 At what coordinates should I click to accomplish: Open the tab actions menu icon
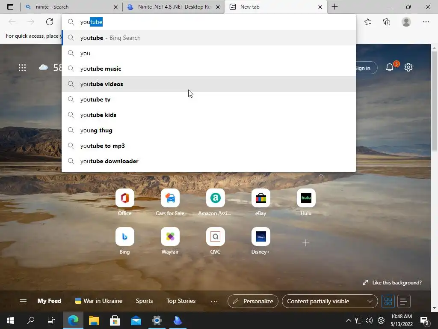pos(10,7)
